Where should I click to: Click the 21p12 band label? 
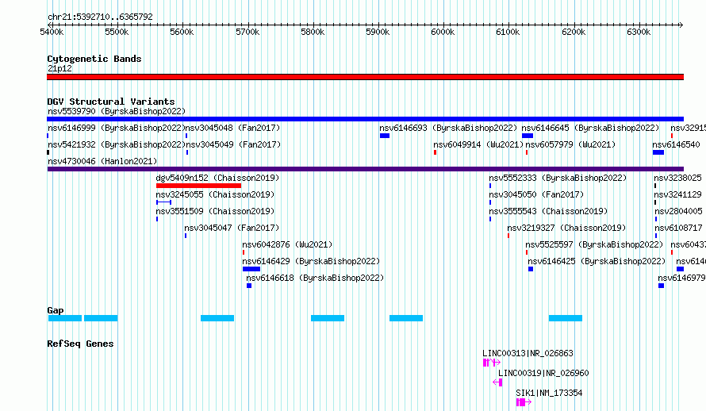coord(59,68)
